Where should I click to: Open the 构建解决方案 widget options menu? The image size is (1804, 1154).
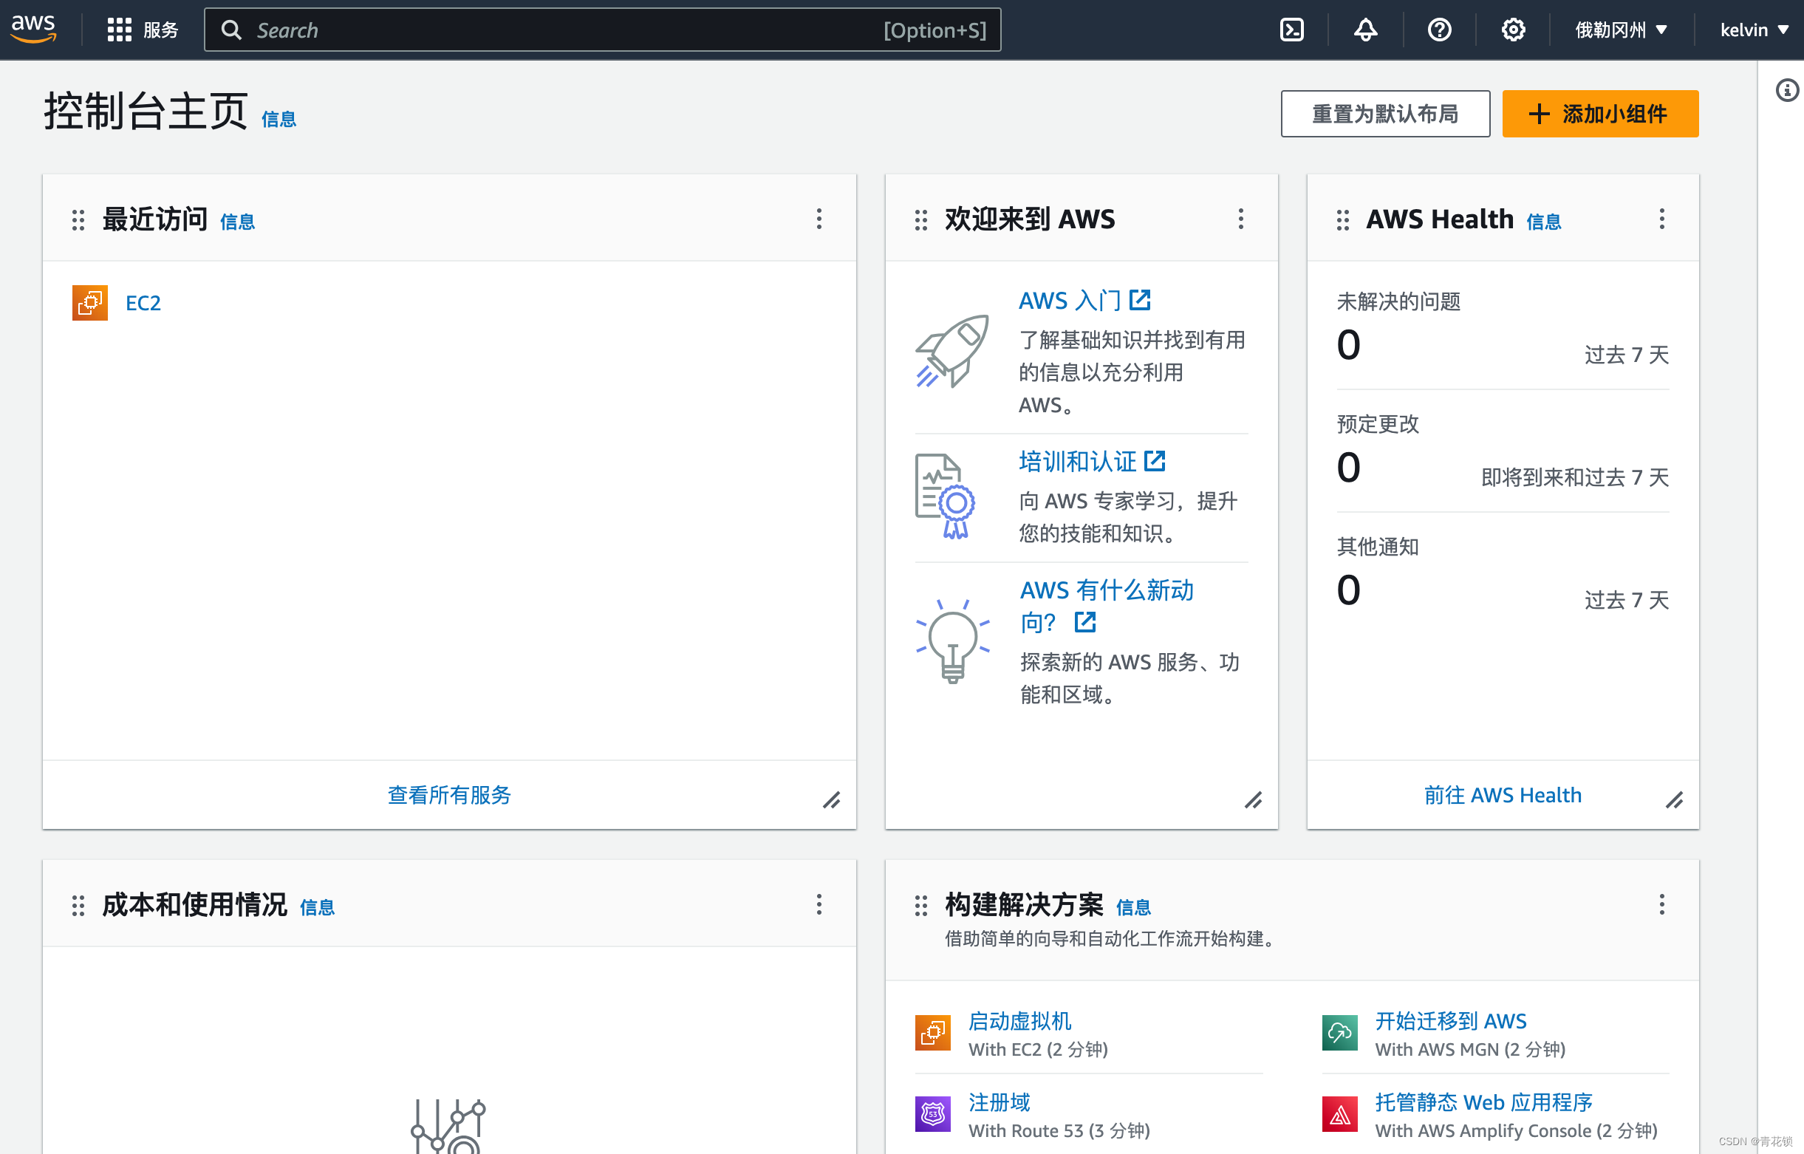tap(1661, 904)
